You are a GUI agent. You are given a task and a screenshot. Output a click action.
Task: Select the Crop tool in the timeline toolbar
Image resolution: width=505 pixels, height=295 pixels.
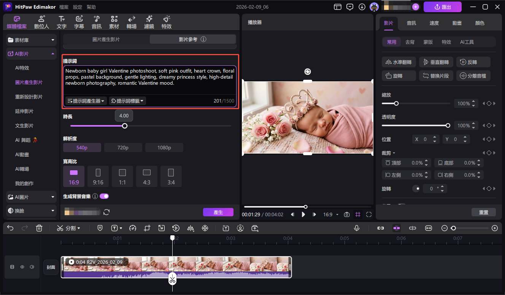click(147, 228)
